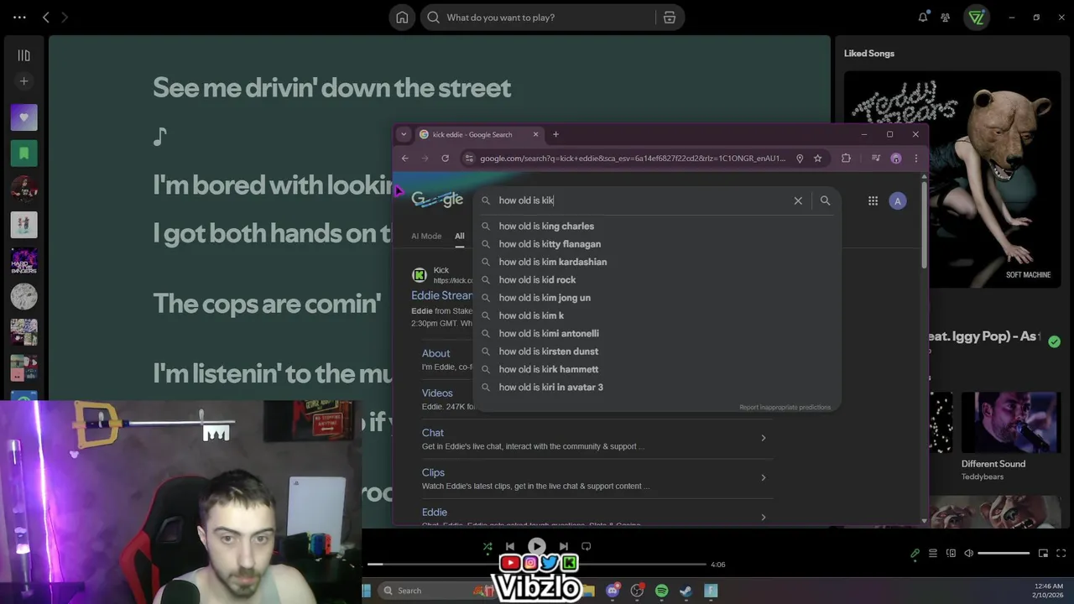
Task: Open Spotify notifications bell
Action: pos(923,17)
